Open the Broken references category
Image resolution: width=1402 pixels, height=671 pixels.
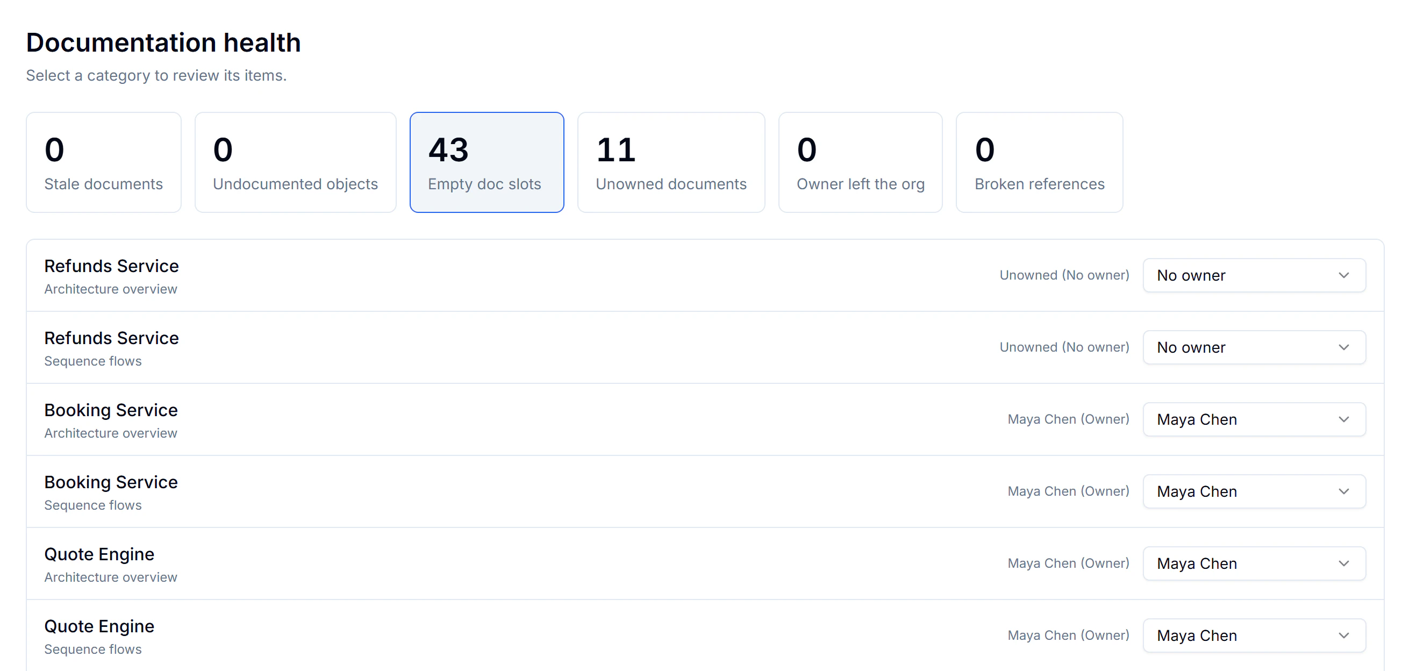[x=1040, y=162]
